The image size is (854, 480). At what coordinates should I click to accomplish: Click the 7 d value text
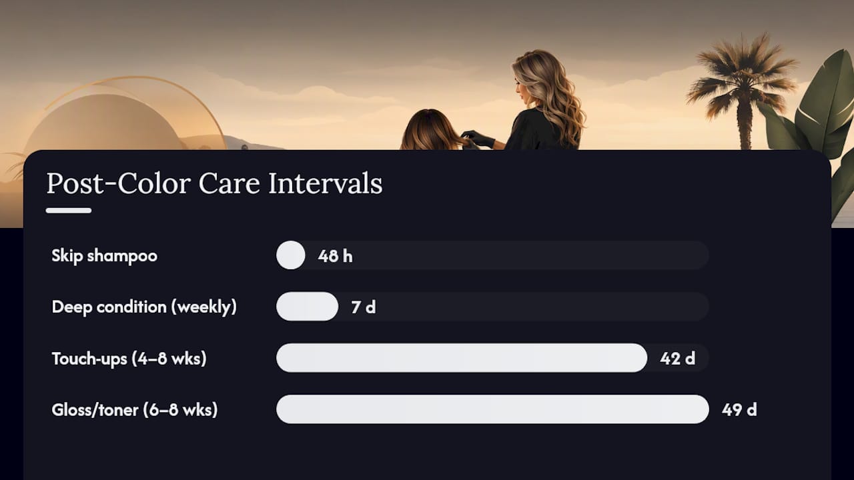[x=364, y=307]
